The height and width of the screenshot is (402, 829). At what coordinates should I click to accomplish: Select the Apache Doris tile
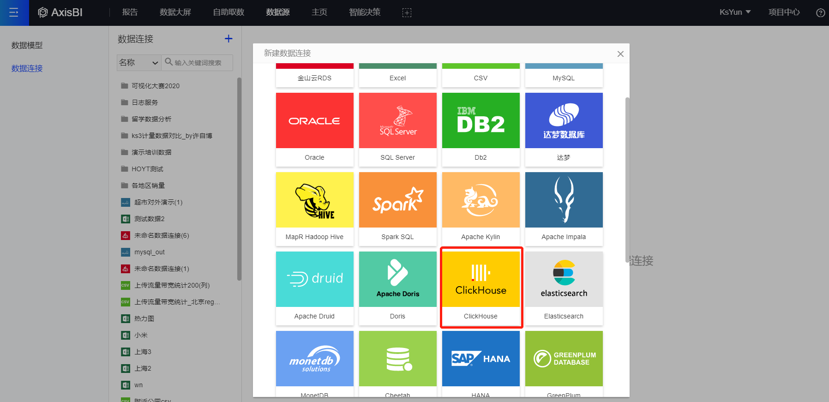pos(398,288)
